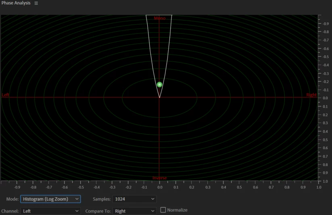Image resolution: width=332 pixels, height=215 pixels.
Task: Click the -0.9 value on the vertical ruler
Action: coord(326,24)
